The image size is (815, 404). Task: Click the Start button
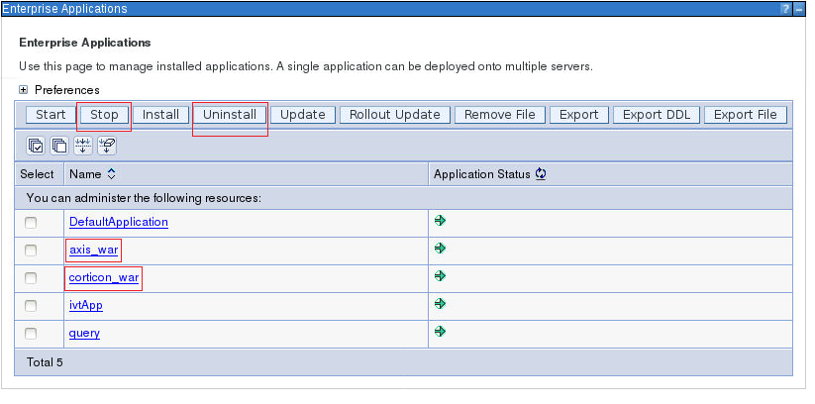[51, 115]
